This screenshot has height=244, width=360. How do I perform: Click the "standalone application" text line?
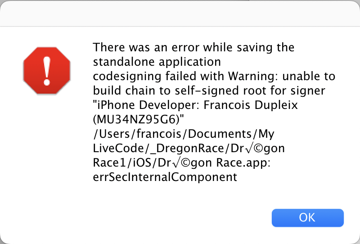(157, 61)
